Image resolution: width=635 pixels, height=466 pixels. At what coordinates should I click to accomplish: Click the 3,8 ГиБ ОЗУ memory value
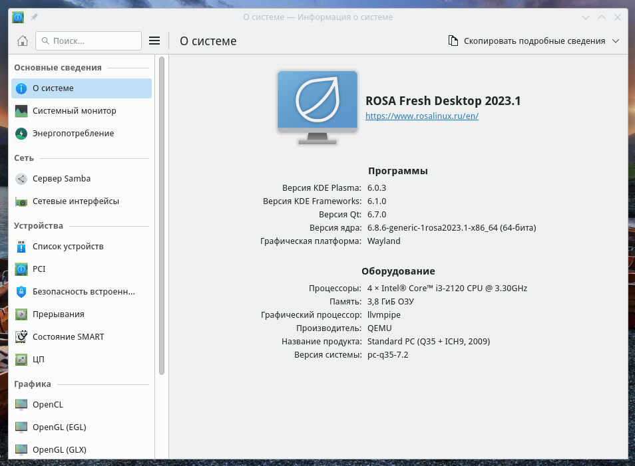pyautogui.click(x=391, y=302)
